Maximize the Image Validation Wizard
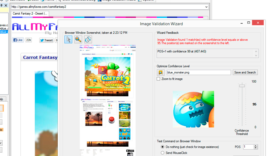The height and width of the screenshot is (156, 271). click(249, 23)
